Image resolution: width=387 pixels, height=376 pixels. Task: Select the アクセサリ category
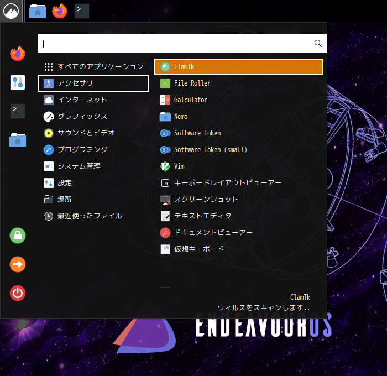coord(93,83)
